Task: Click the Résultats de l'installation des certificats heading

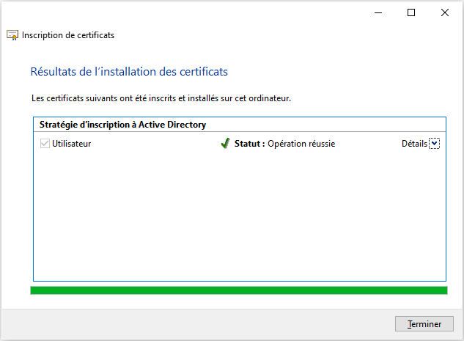Action: click(x=129, y=72)
